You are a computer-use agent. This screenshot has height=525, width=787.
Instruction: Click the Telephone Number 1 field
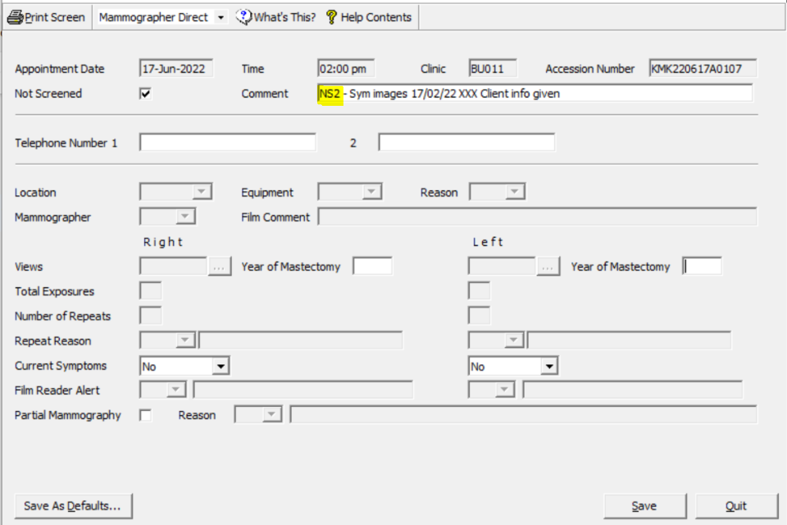click(227, 143)
